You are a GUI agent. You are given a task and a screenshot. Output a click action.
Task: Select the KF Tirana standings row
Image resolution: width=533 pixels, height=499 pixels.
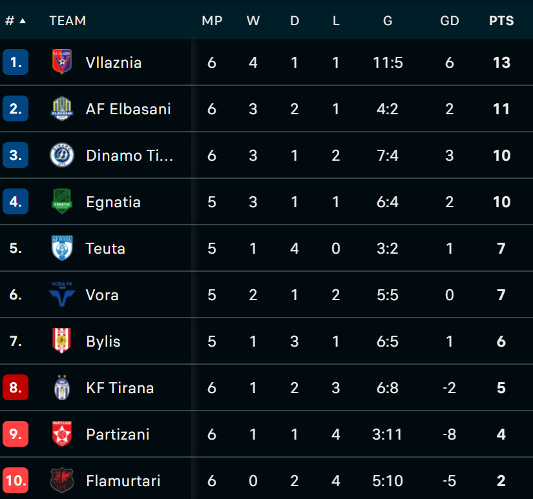pos(266,387)
